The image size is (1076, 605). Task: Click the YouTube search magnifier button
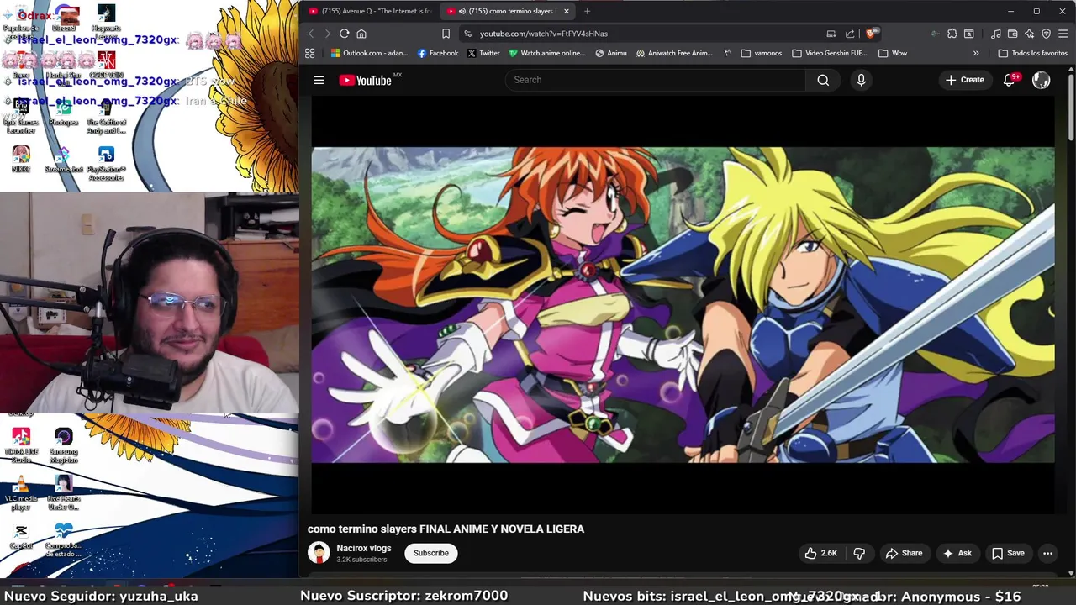coord(823,80)
